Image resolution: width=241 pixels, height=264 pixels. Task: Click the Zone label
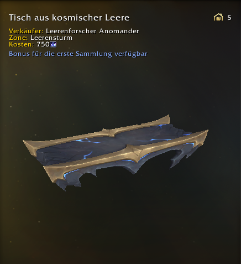coord(18,38)
